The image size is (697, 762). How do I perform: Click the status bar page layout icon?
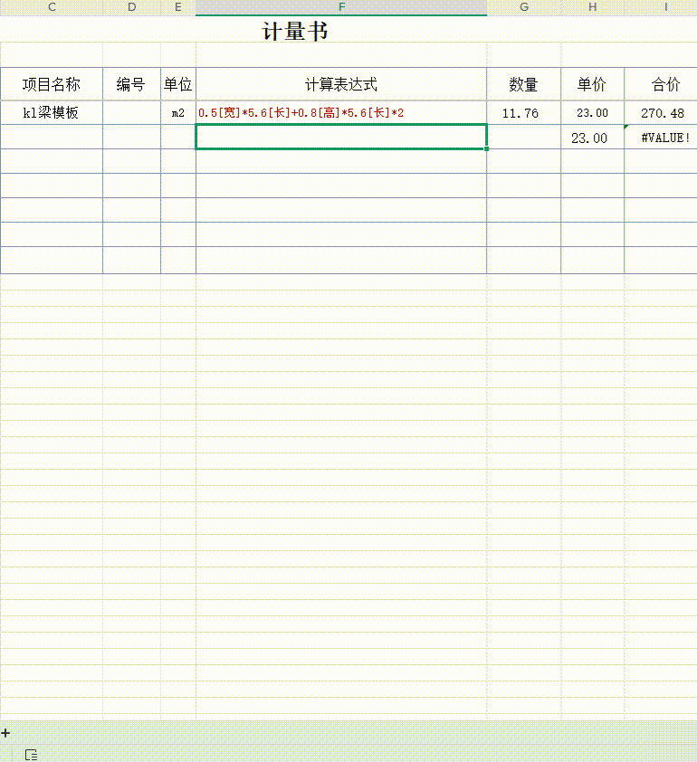(x=31, y=754)
